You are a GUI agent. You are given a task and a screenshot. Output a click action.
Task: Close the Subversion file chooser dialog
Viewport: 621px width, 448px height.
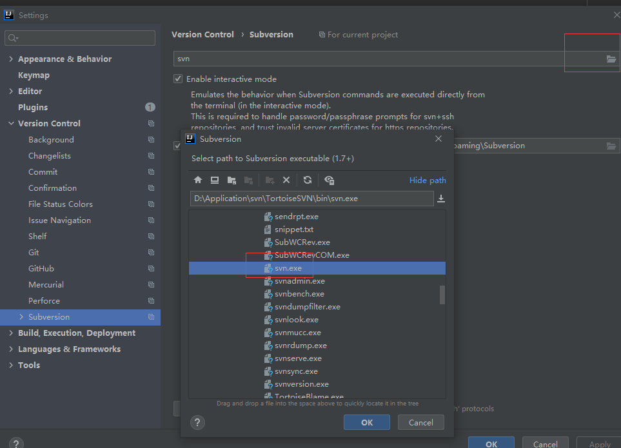[439, 139]
